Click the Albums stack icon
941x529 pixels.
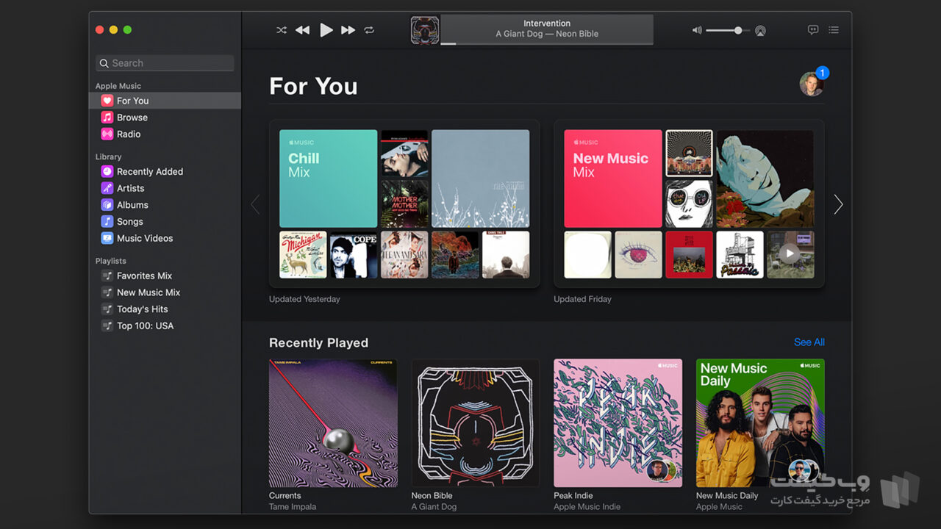point(107,205)
